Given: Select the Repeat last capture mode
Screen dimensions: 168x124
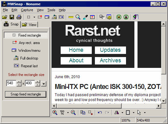Looking at the screenshot, I should pos(26,66).
